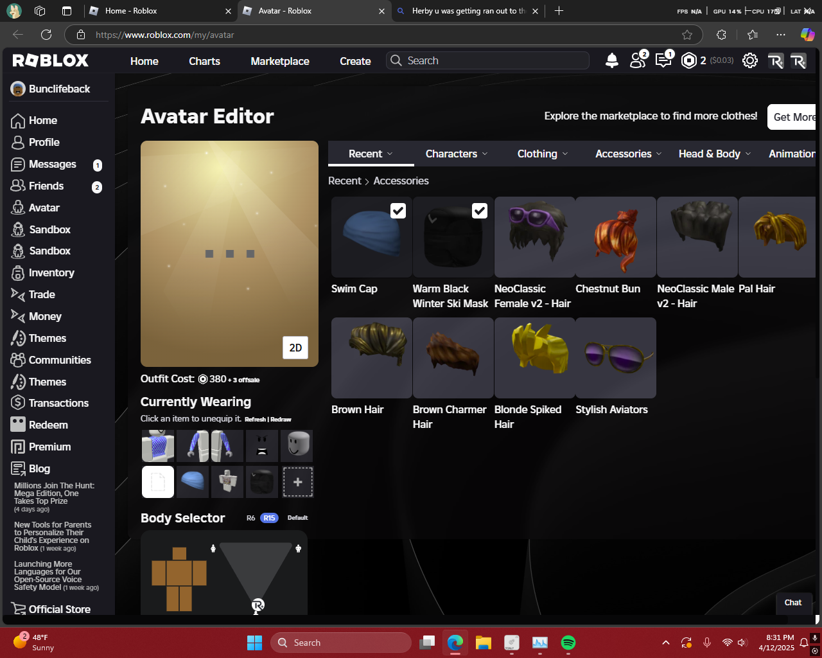
Task: Select the Brown Charmer Hair thumbnail
Action: (453, 358)
